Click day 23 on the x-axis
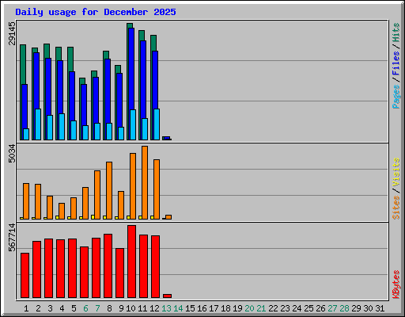Image resolution: width=405 pixels, height=317 pixels. 285,308
